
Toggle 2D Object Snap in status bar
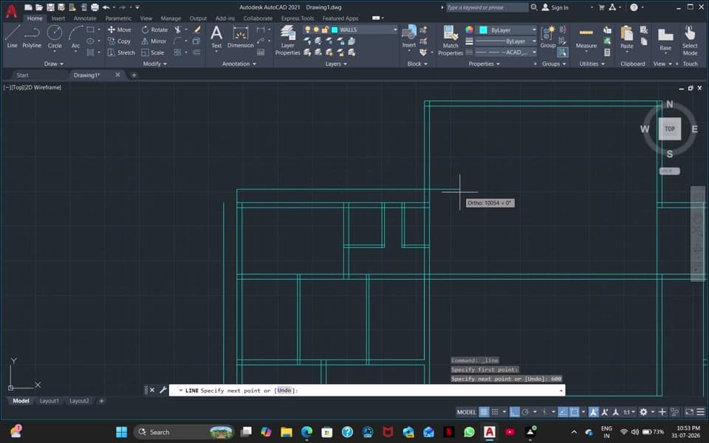575,412
